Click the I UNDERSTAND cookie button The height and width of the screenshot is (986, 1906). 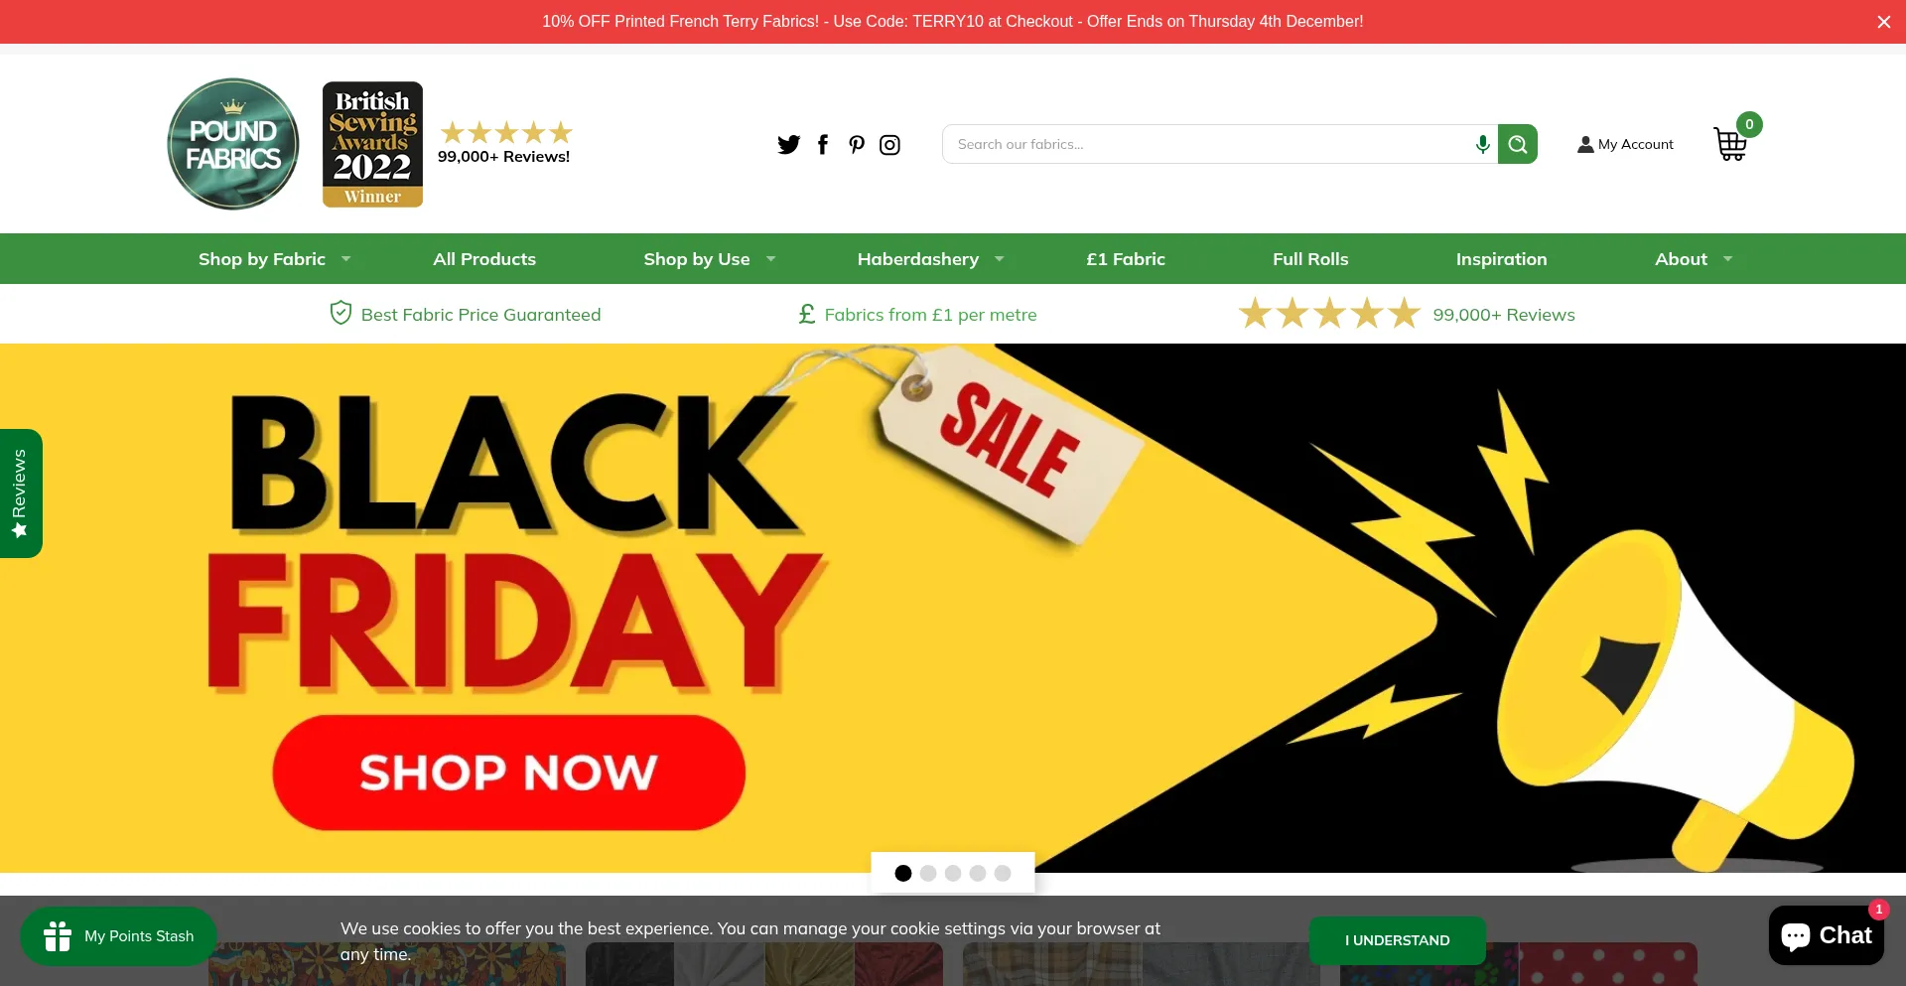point(1397,940)
